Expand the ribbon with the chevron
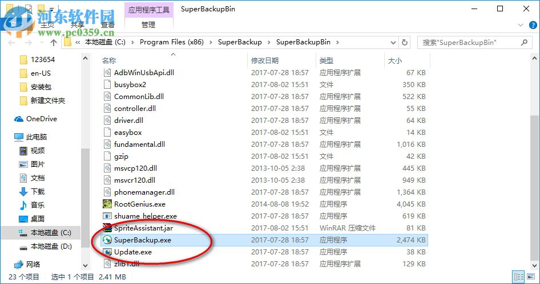 coord(521,25)
